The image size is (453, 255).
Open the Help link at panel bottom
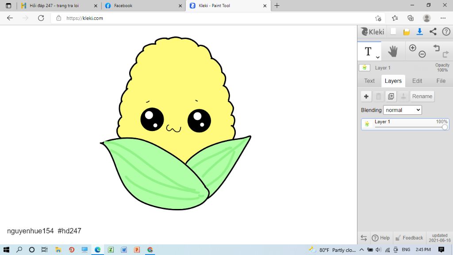381,238
